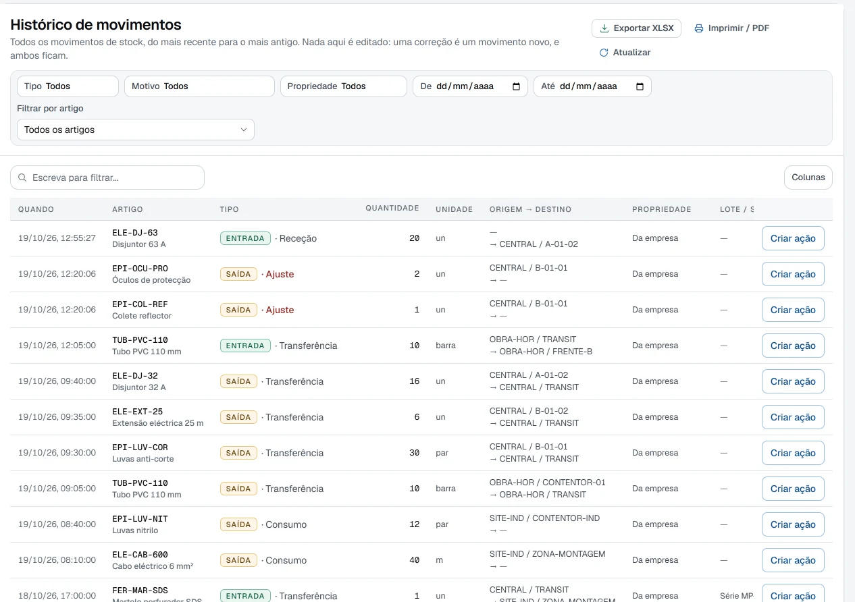Image resolution: width=855 pixels, height=602 pixels.
Task: Click the → CENTRAL / A-01-02 destination text
Action: click(x=534, y=244)
